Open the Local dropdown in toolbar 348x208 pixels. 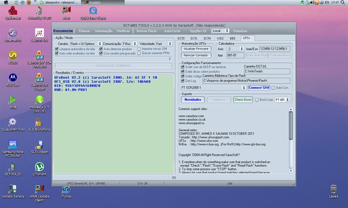click(220, 31)
